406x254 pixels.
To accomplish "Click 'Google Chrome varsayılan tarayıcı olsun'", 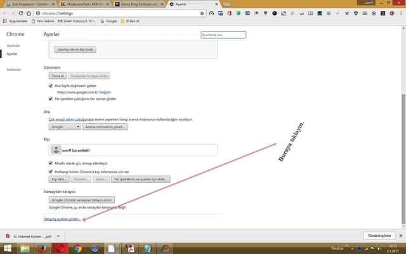I will [x=82, y=200].
